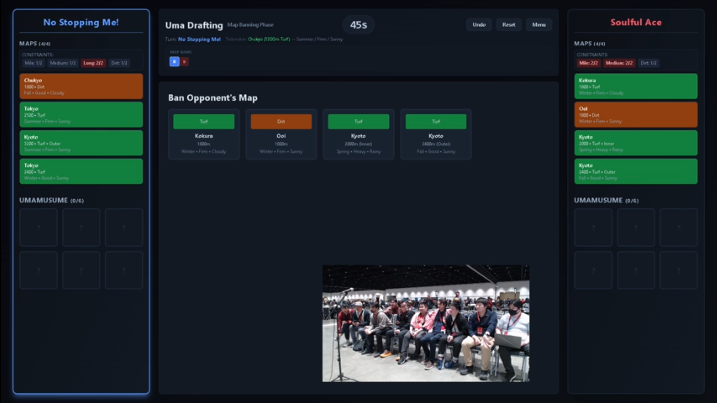The image size is (717, 403).
Task: Select Tokyo 2500 Turf map in left panel
Action: click(x=81, y=115)
